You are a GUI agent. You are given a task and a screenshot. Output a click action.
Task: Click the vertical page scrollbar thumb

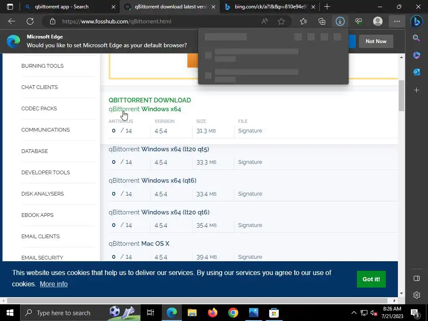pyautogui.click(x=401, y=96)
